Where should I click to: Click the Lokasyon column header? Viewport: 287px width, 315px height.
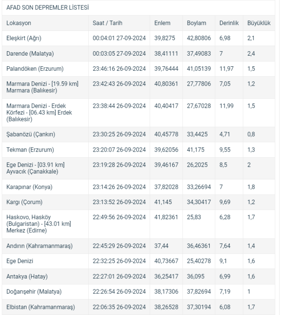(19, 23)
